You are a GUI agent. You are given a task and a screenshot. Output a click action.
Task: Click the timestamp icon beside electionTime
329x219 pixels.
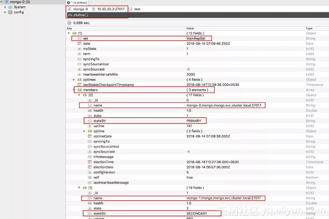pos(90,162)
